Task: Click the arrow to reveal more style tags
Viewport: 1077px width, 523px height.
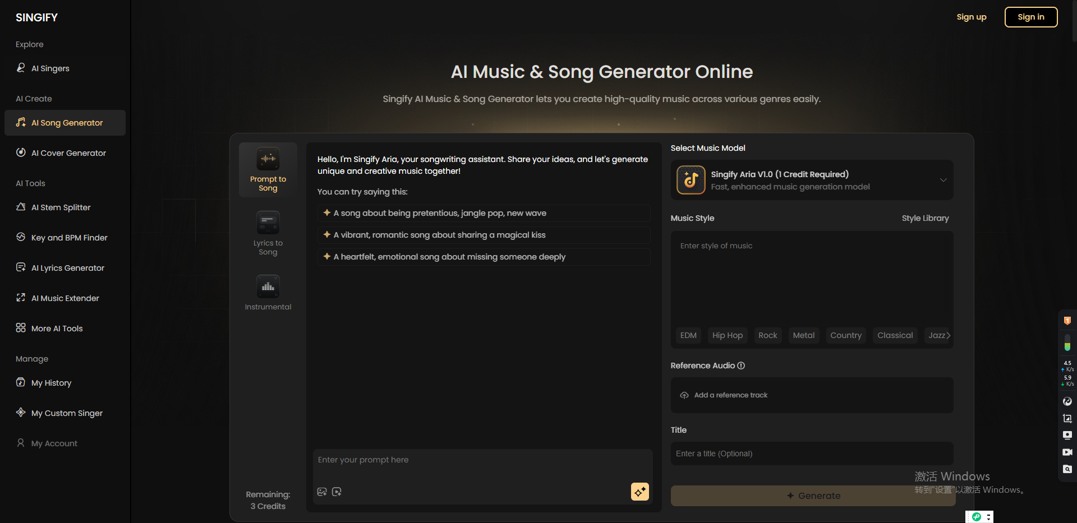Action: tap(947, 335)
